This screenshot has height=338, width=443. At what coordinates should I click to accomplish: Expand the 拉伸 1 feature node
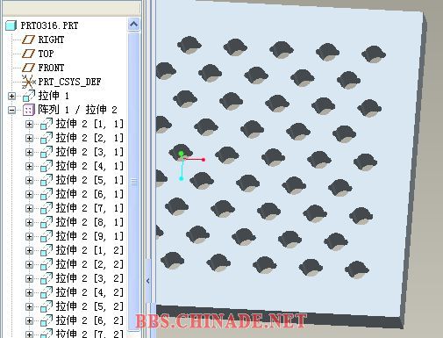11,96
